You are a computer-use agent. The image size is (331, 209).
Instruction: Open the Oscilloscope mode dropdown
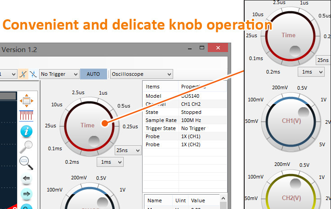tap(141, 74)
